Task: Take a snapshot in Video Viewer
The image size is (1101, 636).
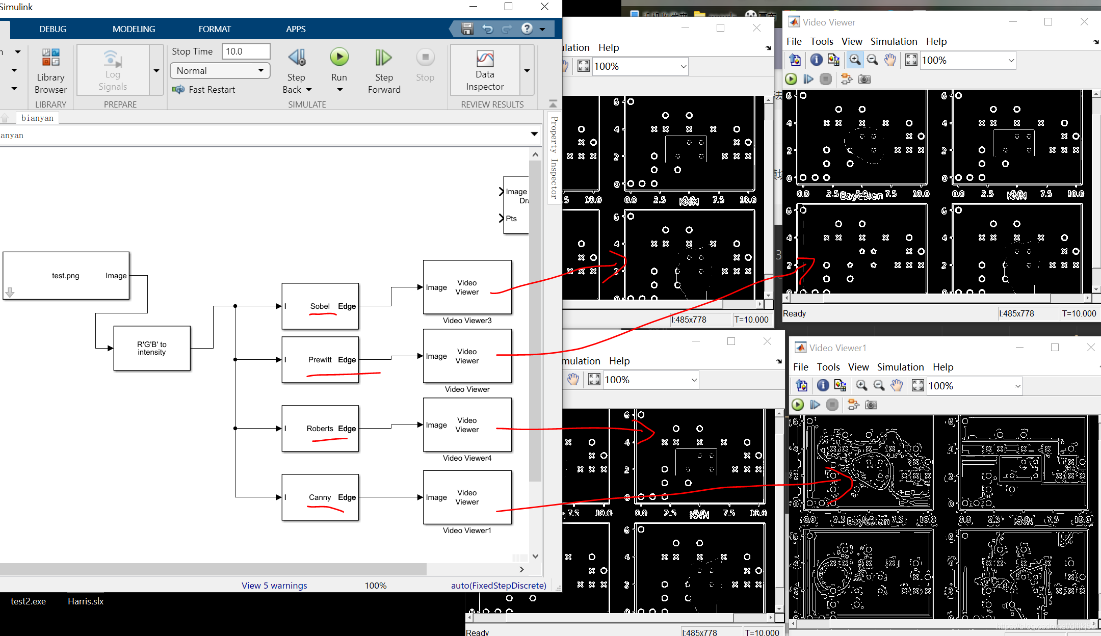Action: (864, 79)
